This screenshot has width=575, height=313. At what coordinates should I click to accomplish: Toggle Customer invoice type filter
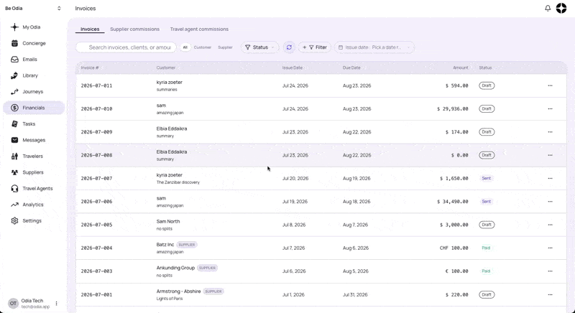pos(203,47)
